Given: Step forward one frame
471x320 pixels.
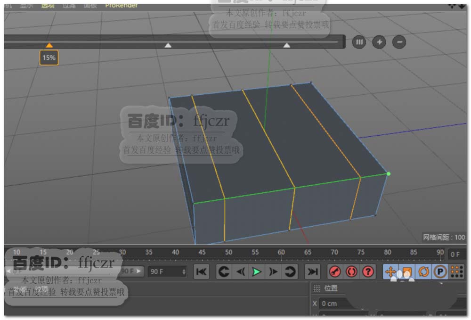Looking at the screenshot, I should 273,271.
